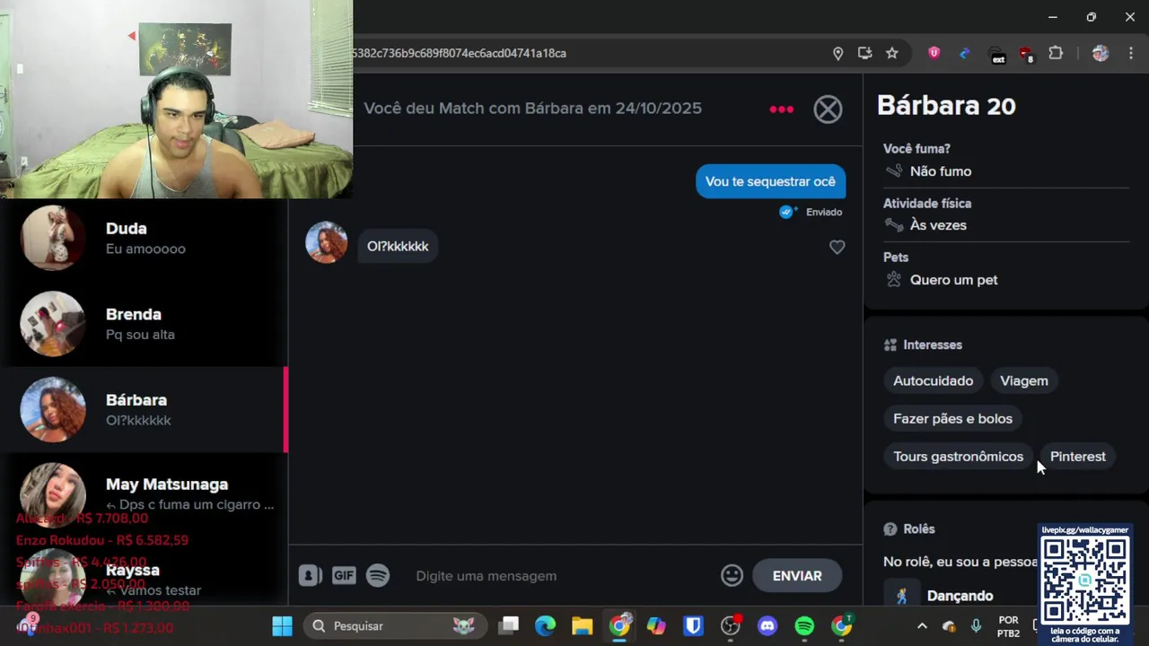Image resolution: width=1149 pixels, height=646 pixels.
Task: Open the conversation with Duda
Action: point(144,238)
